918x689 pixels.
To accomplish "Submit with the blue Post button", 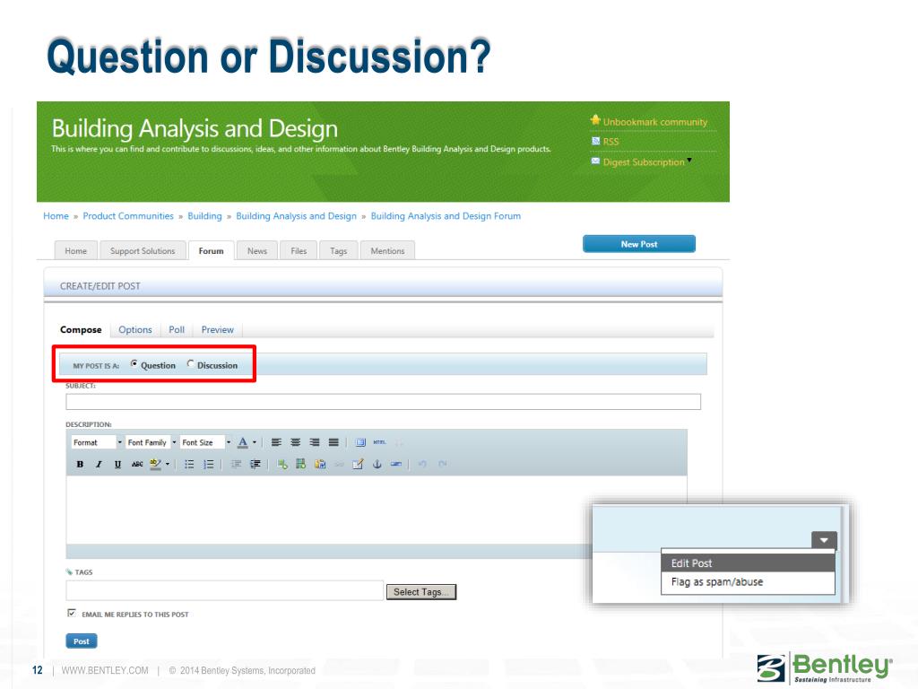I will 82,641.
